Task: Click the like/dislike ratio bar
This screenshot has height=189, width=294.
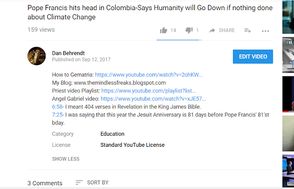Action: click(179, 40)
